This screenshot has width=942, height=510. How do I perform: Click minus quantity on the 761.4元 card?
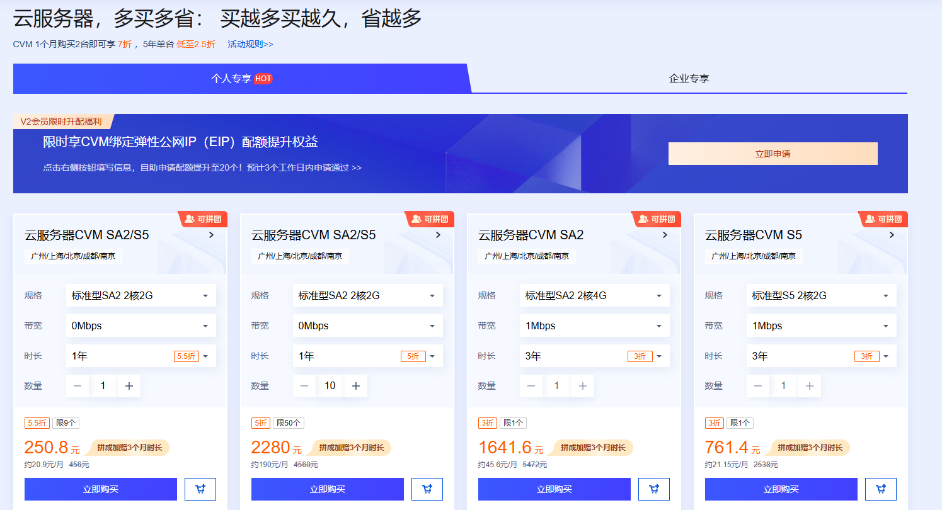pos(758,386)
